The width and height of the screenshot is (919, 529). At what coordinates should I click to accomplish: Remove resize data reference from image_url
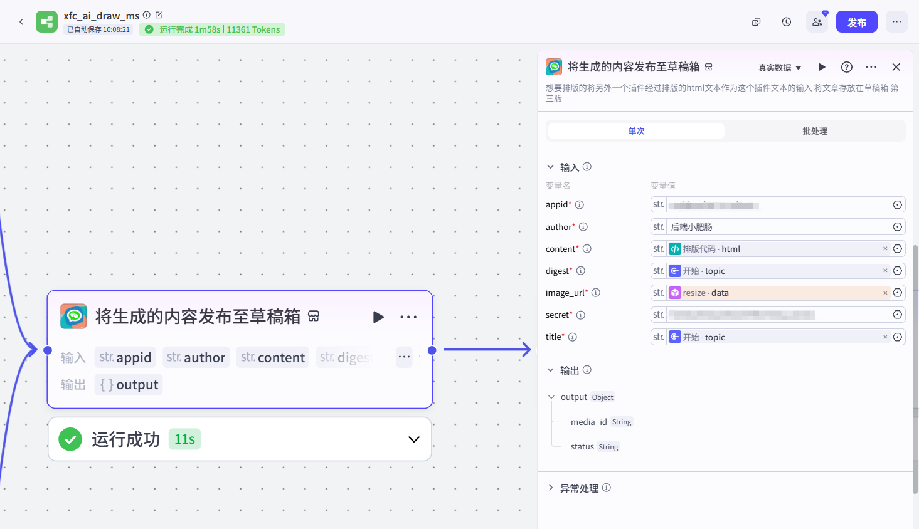tap(885, 293)
